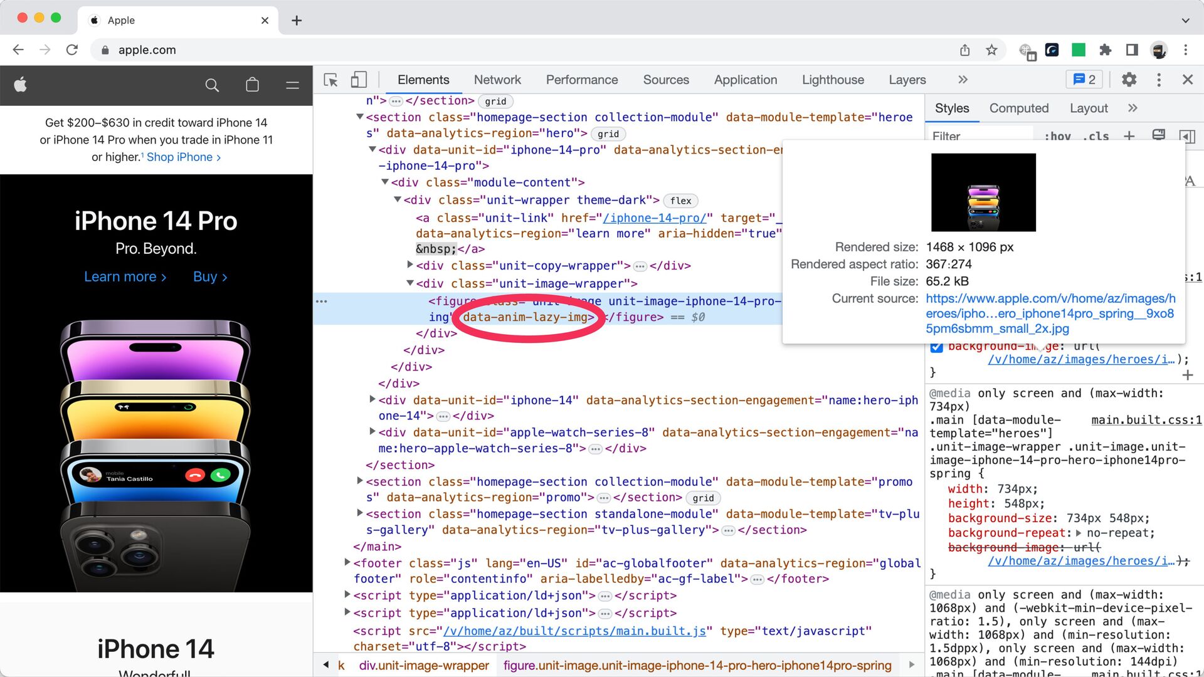This screenshot has width=1204, height=677.
Task: Open the tab search dropdown arrow
Action: click(x=1185, y=20)
